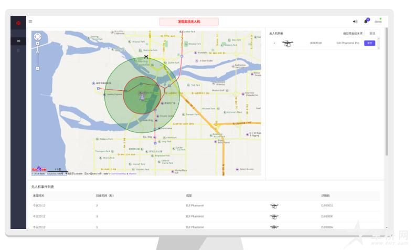Expand the drone 0000f018 row
This screenshot has height=250, width=415.
click(x=274, y=43)
